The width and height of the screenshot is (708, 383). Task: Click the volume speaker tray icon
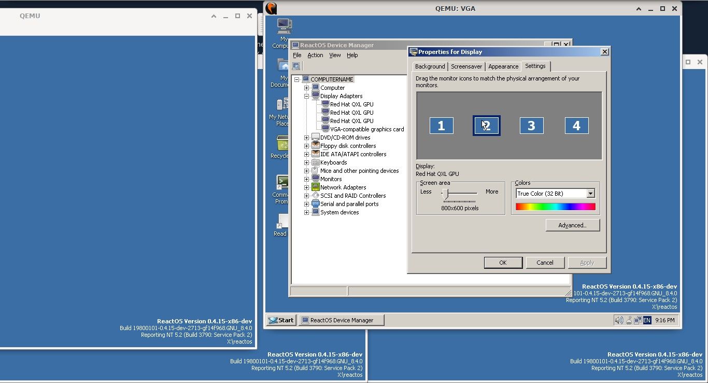click(x=618, y=320)
